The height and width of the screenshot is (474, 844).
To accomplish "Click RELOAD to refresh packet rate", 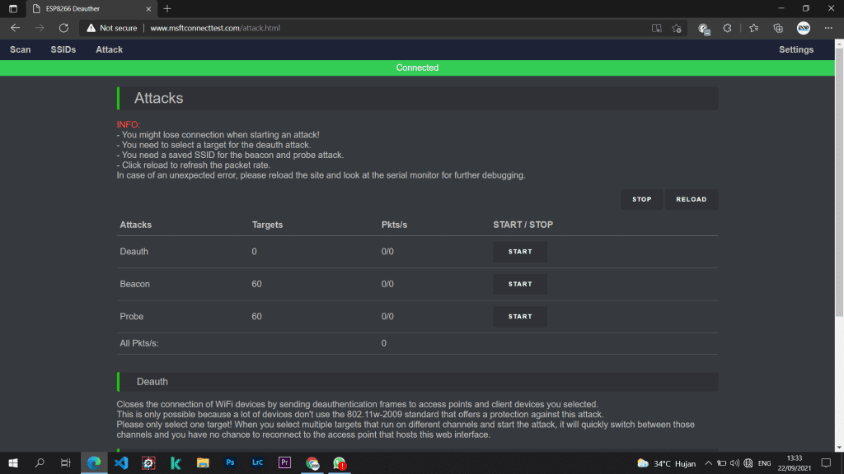I will tap(691, 200).
